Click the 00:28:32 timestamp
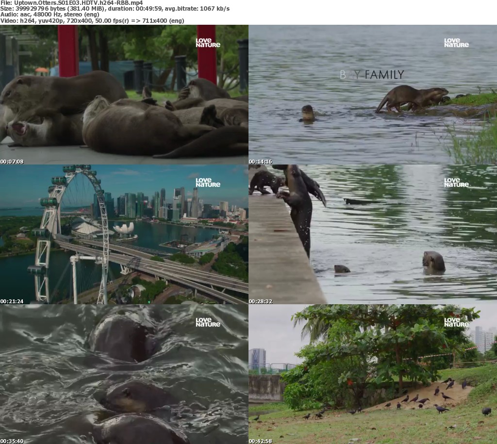 (x=261, y=301)
